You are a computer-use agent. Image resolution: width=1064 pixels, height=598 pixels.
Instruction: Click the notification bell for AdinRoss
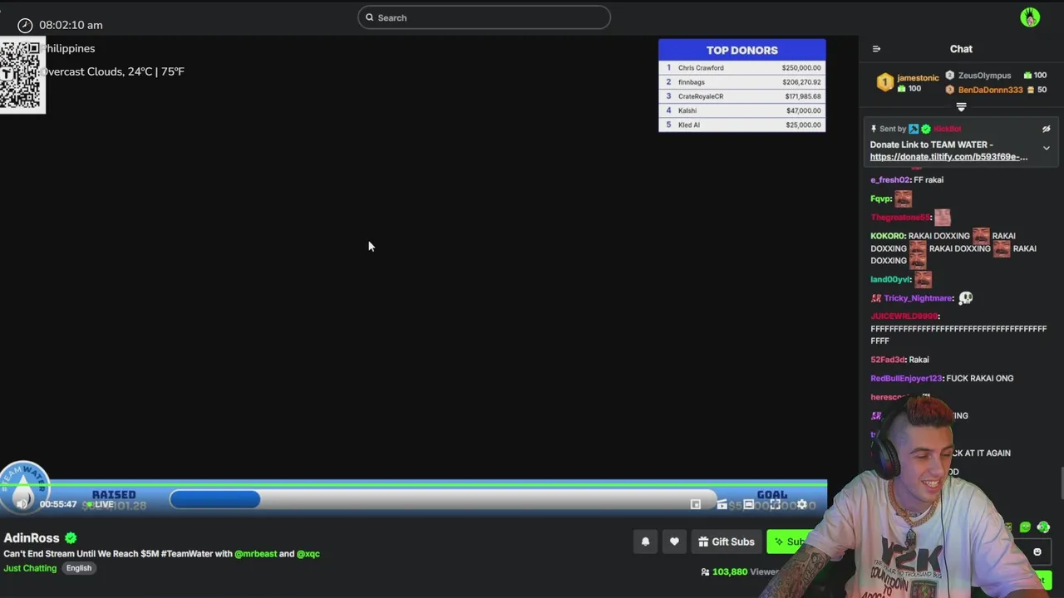pyautogui.click(x=645, y=542)
